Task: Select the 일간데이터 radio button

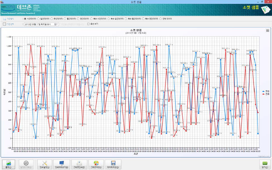Action: pyautogui.click(x=38, y=19)
